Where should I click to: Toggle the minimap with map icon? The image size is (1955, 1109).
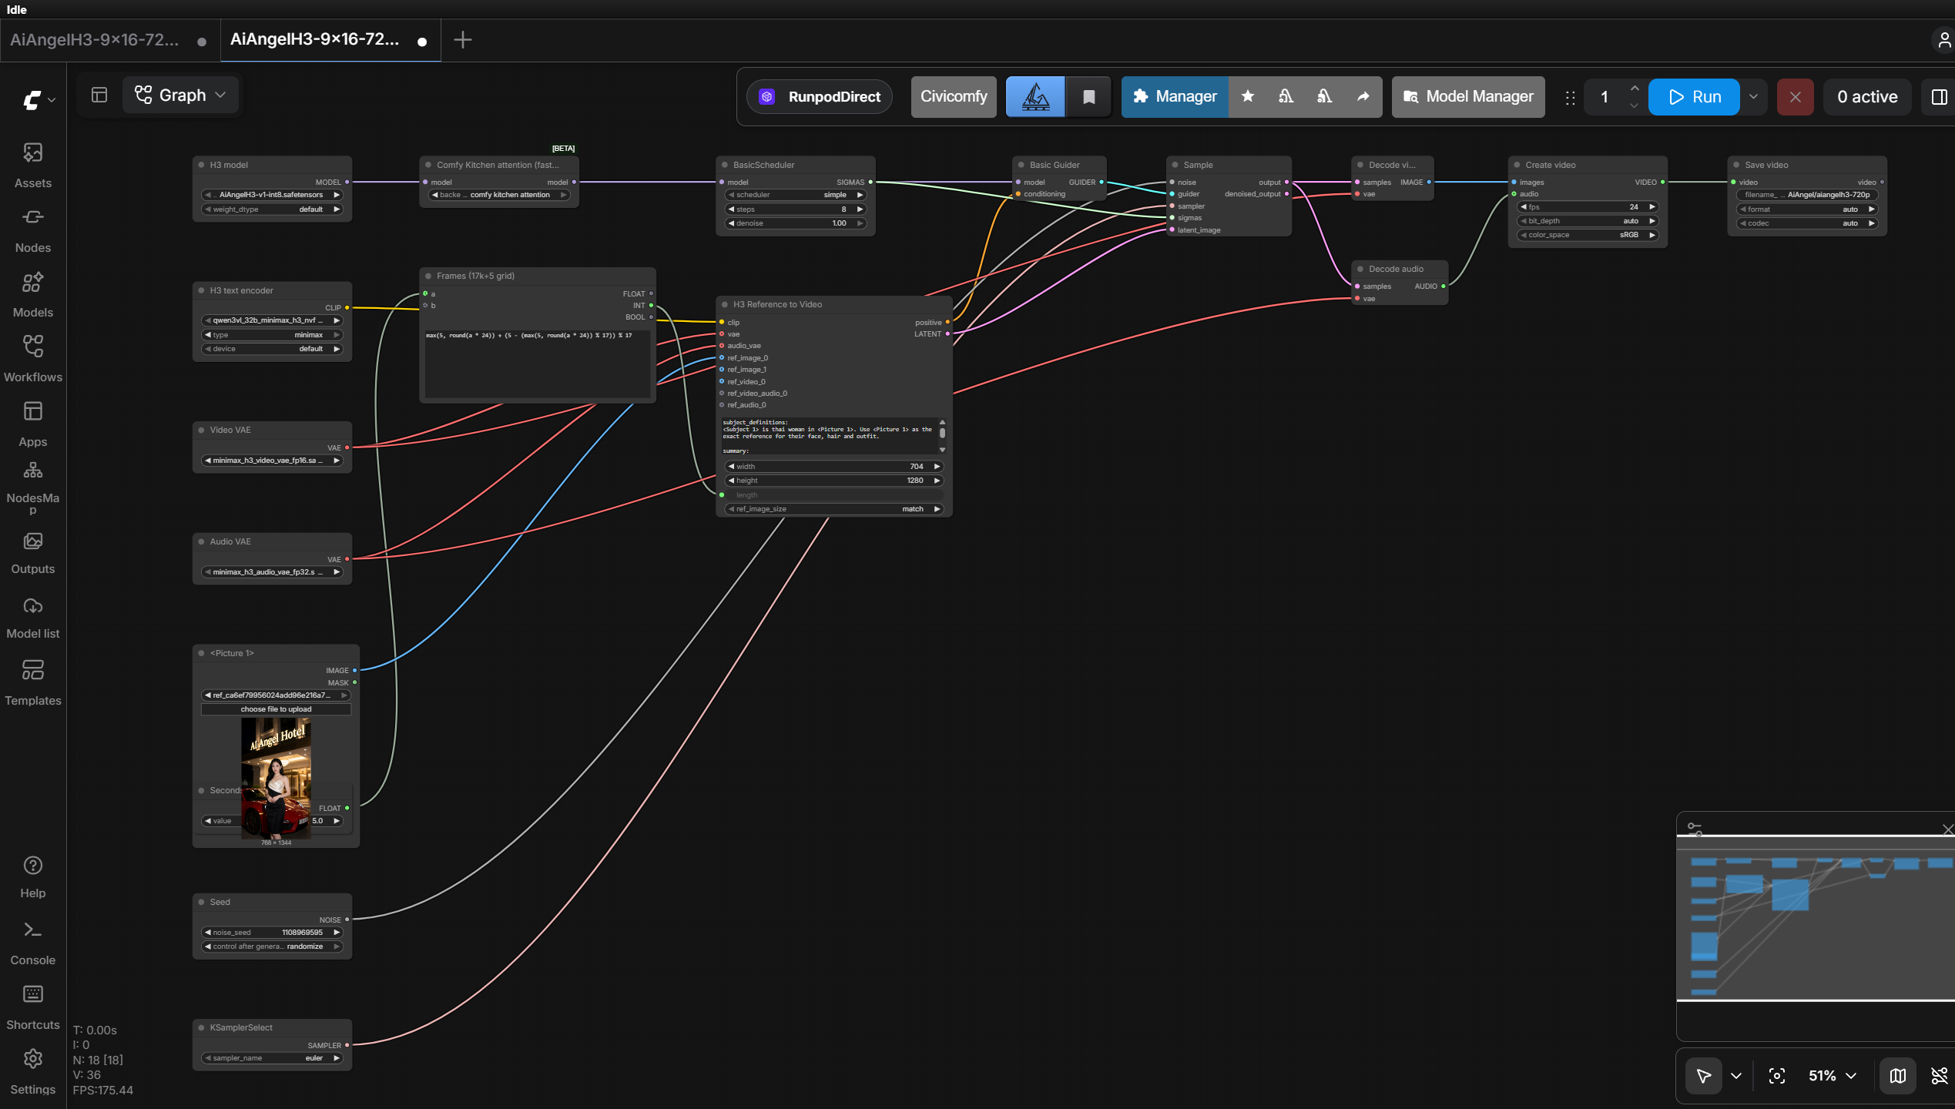click(x=1897, y=1076)
